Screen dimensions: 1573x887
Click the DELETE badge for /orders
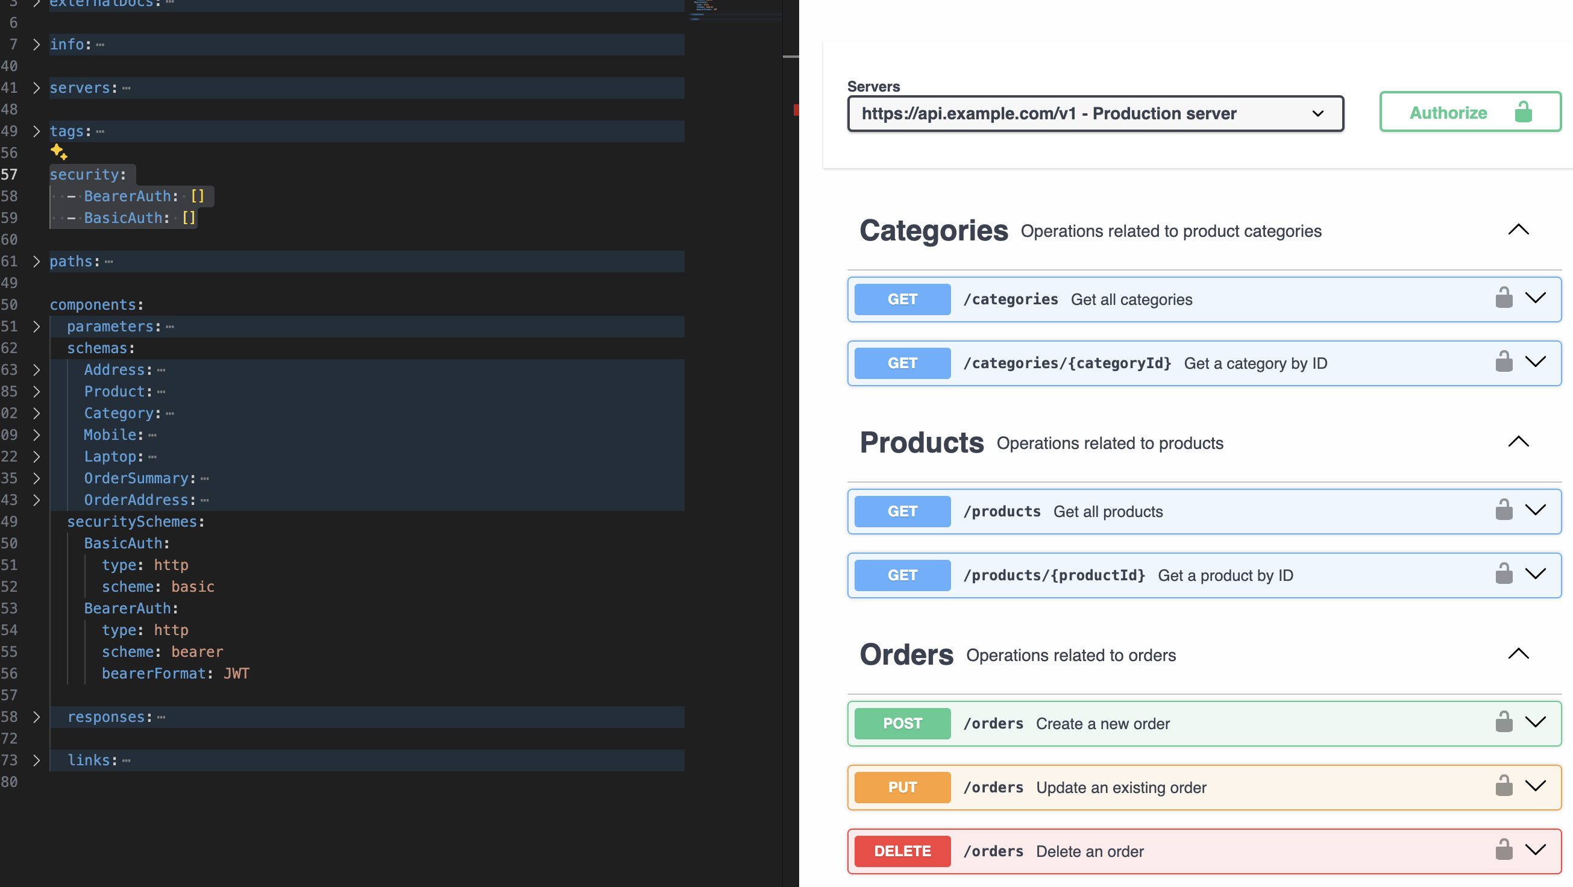tap(902, 851)
